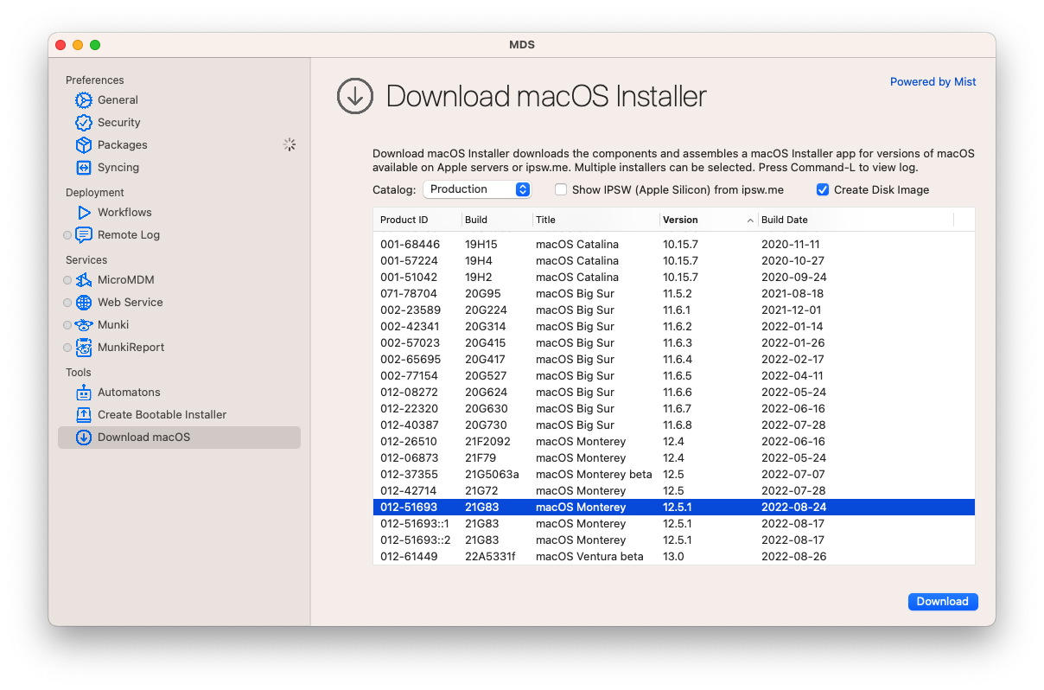Select Monterey build 21G72 row
The width and height of the screenshot is (1044, 690).
pos(674,491)
